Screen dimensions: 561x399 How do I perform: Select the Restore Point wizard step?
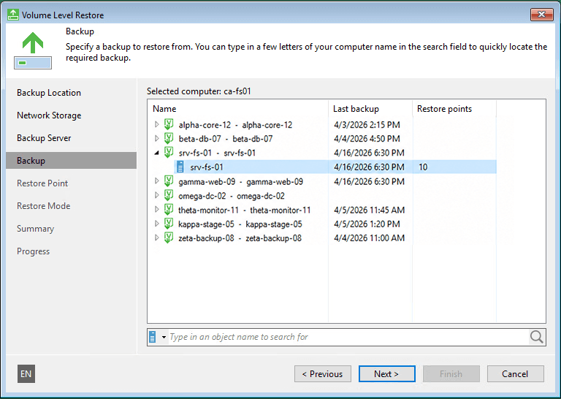[42, 183]
